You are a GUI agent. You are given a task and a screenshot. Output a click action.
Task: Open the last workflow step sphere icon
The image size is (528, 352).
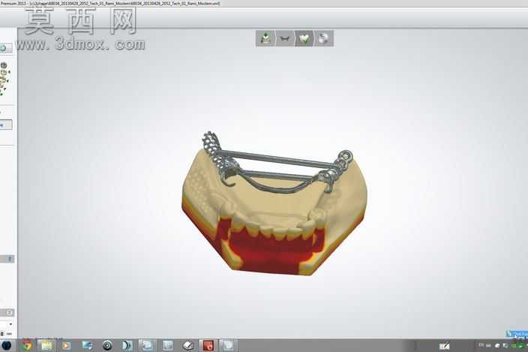pyautogui.click(x=323, y=38)
